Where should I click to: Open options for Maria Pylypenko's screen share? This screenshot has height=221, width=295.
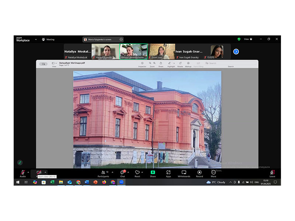tap(121, 39)
